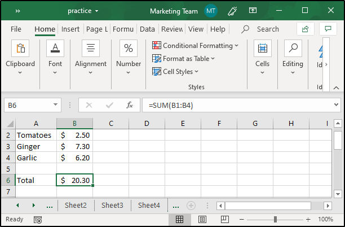Screen dimensions: 345x227
Task: Click the search magnifier icon
Action: 245,29
